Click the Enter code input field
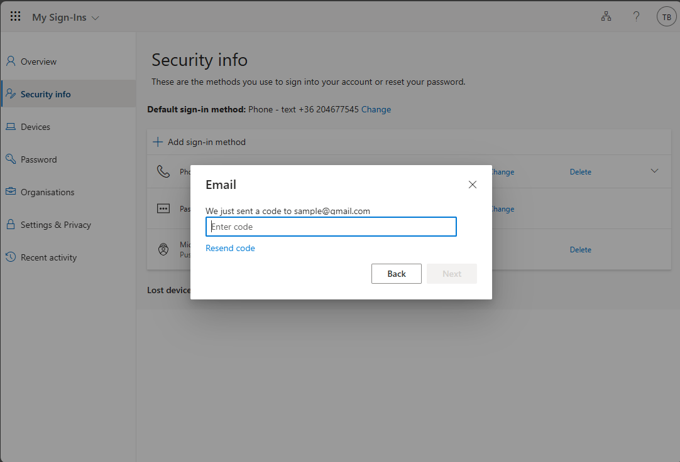The image size is (680, 462). (331, 227)
